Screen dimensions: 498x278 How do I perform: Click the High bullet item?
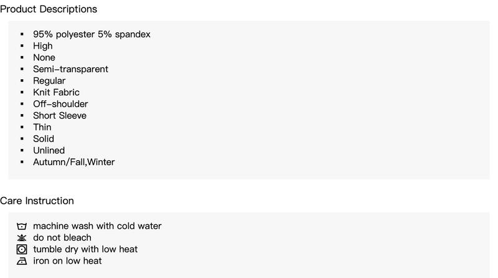click(x=43, y=46)
